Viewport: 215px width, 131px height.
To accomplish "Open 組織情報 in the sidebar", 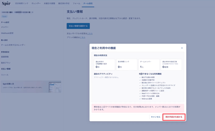I will pos(5,57).
